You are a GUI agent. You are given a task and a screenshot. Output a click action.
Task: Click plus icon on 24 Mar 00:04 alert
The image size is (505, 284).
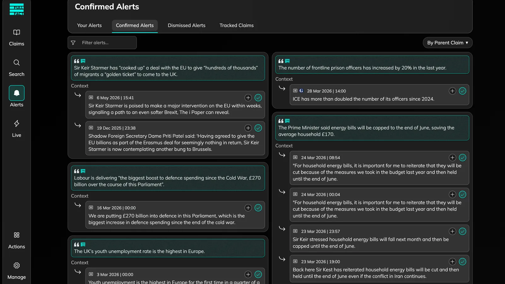[x=452, y=195]
